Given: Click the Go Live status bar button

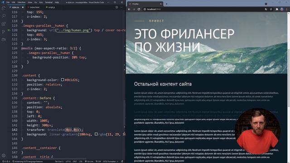Looking at the screenshot, I should 89,161.
